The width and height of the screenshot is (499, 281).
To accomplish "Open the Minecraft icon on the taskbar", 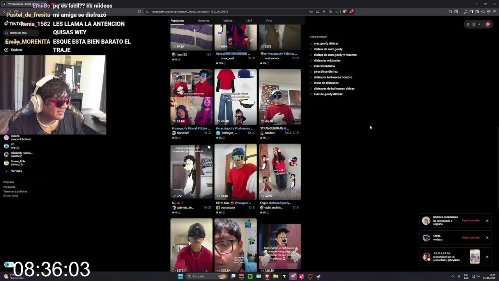I will 250,276.
